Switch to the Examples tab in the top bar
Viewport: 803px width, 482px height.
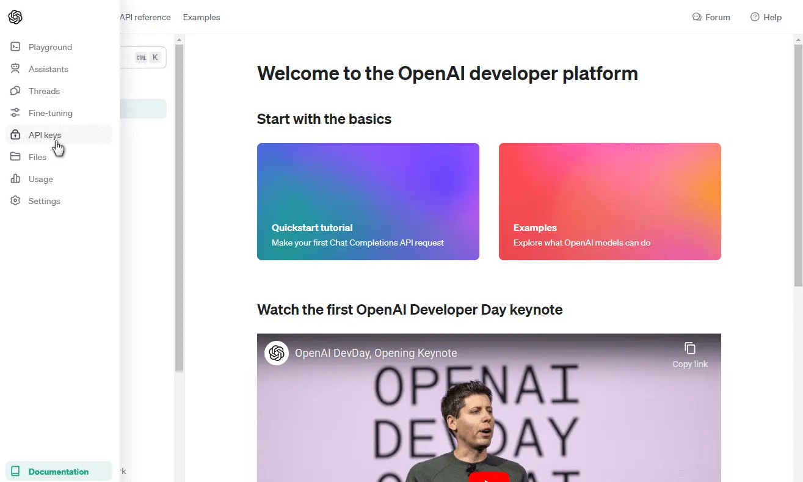click(202, 17)
